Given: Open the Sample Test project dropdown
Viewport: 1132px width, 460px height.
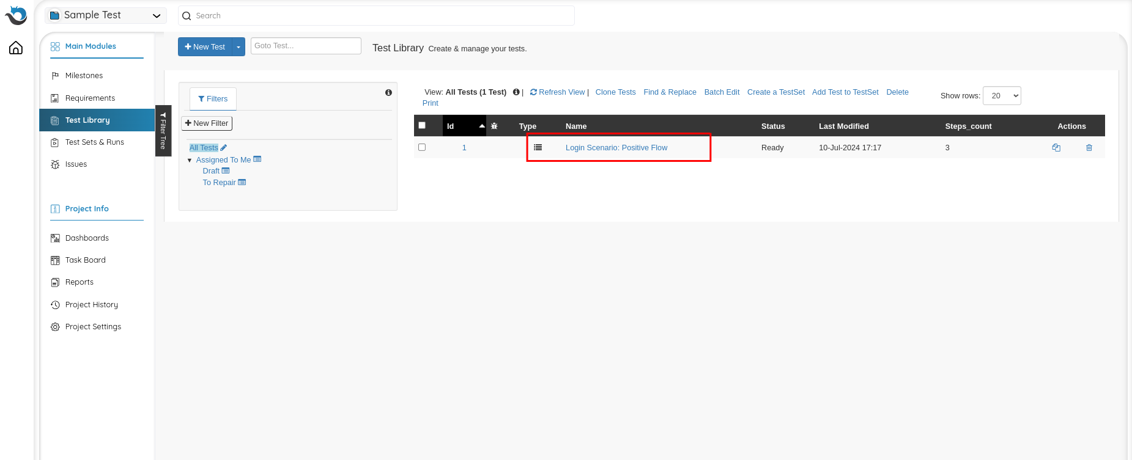Looking at the screenshot, I should tap(105, 15).
